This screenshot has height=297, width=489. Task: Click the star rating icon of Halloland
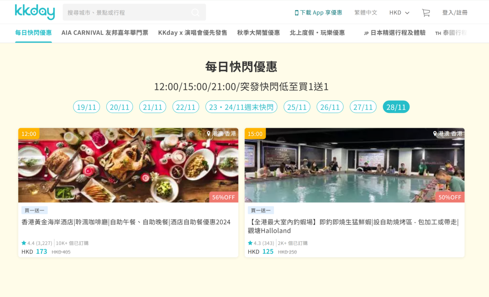(250, 243)
